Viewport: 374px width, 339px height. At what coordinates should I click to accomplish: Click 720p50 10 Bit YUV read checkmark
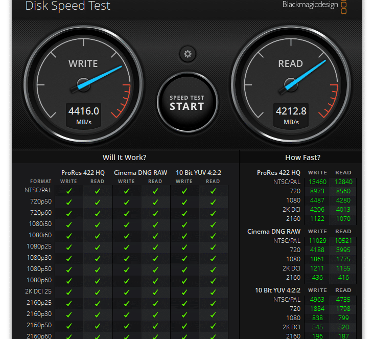(x=213, y=202)
